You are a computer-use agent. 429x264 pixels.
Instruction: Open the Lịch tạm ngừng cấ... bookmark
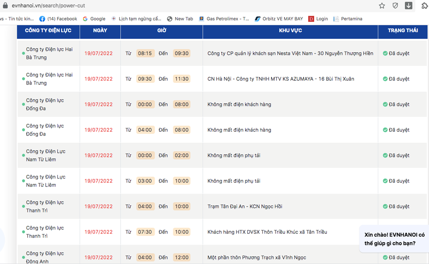tap(136, 19)
